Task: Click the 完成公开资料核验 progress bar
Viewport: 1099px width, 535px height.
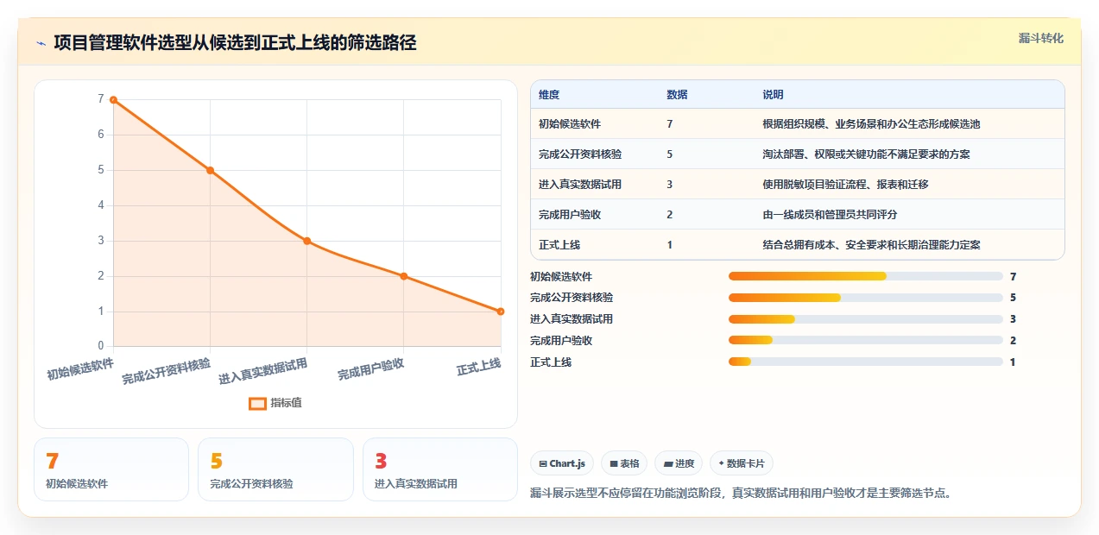Action: click(866, 298)
